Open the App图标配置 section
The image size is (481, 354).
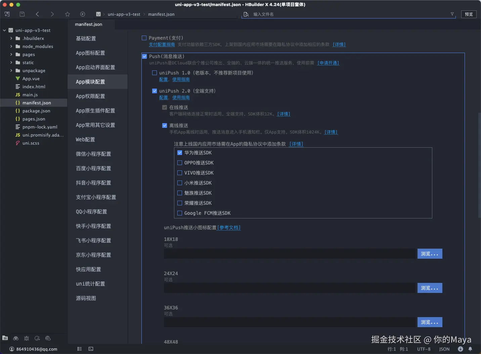coord(97,53)
